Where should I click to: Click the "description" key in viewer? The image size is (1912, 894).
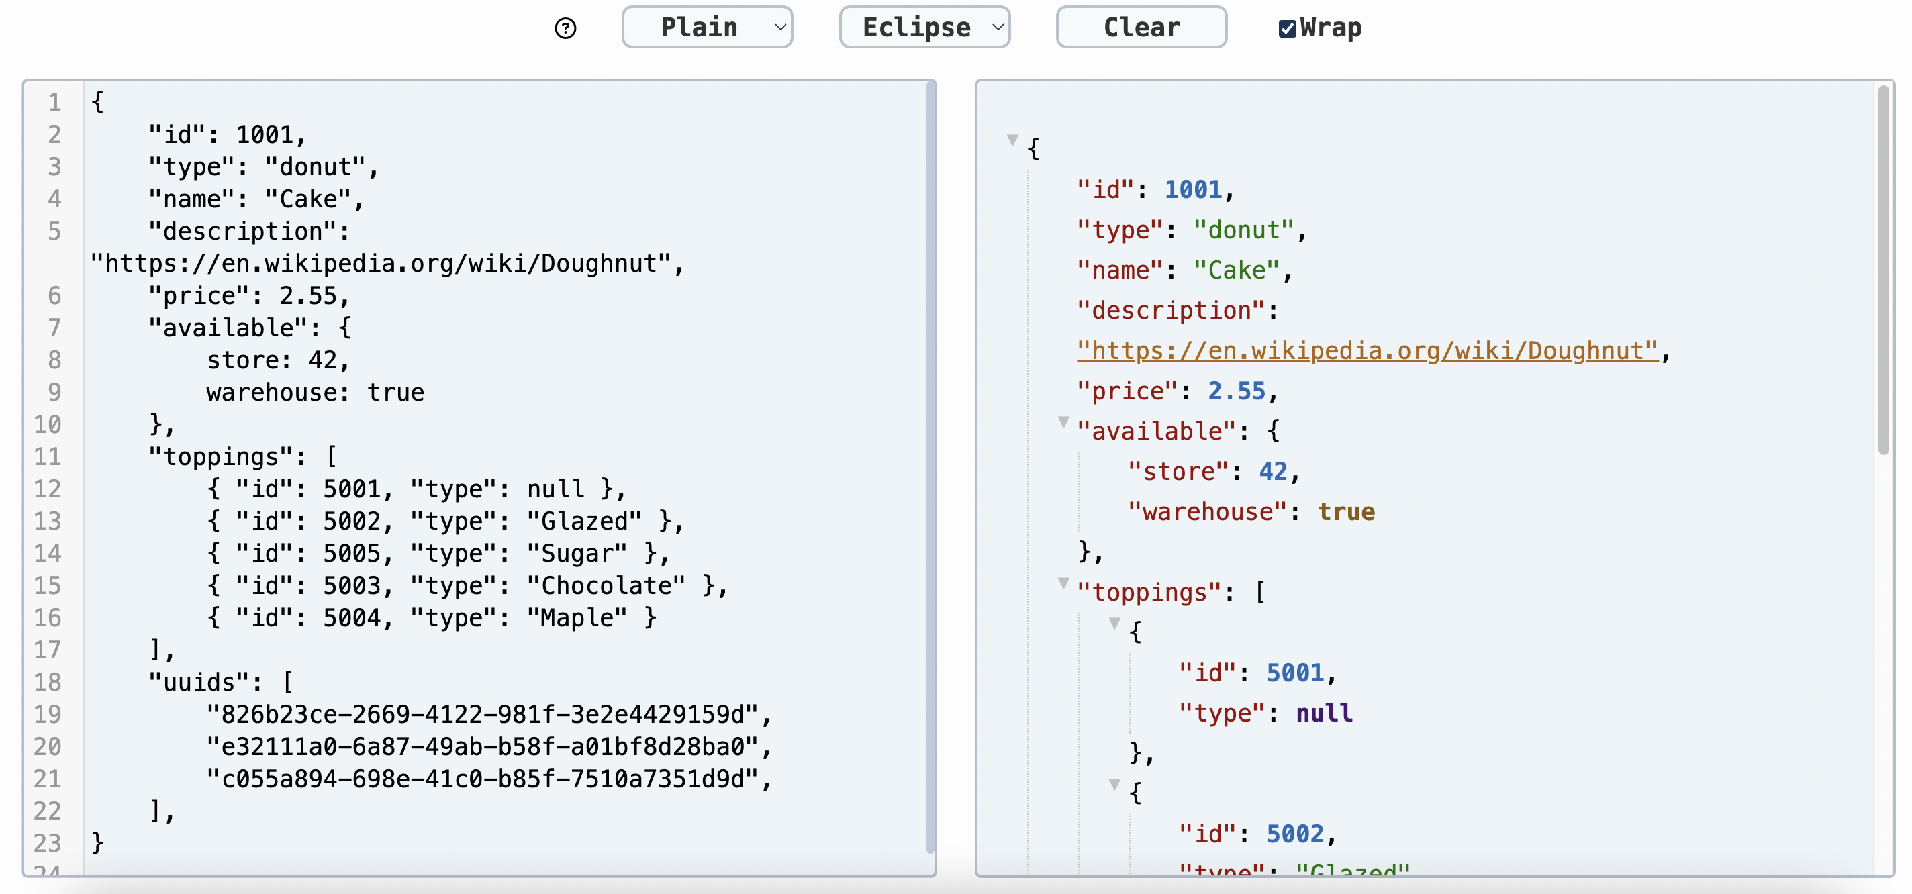point(1171,311)
